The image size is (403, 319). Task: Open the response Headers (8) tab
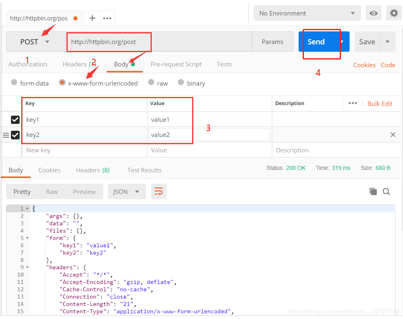click(x=93, y=170)
